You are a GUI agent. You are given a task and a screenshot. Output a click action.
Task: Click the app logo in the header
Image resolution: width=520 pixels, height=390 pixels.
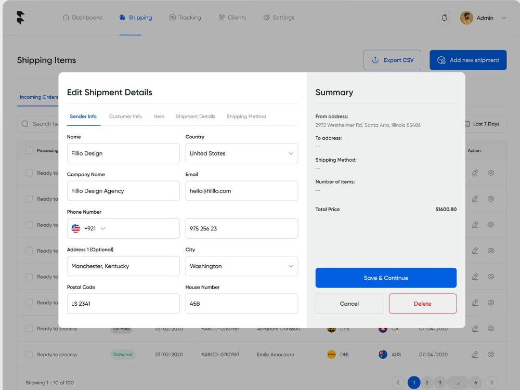tap(21, 18)
